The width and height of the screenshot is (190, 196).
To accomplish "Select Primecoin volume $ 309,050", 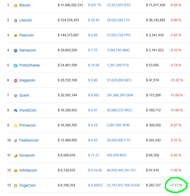I will point(153,125).
